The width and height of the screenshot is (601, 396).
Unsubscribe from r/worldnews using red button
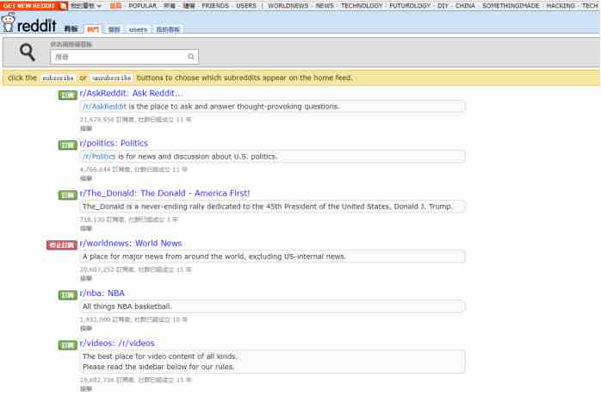[62, 244]
